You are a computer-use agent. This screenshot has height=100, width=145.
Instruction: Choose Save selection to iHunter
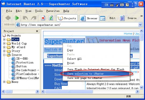96,74
